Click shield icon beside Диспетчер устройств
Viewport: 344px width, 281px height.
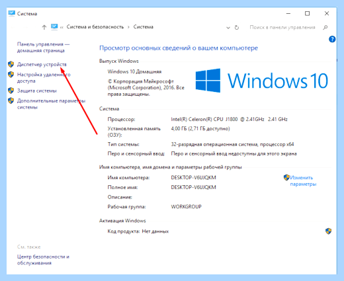(x=11, y=64)
